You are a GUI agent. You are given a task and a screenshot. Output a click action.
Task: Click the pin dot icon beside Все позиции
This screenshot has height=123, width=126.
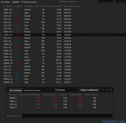click(x=7, y=90)
